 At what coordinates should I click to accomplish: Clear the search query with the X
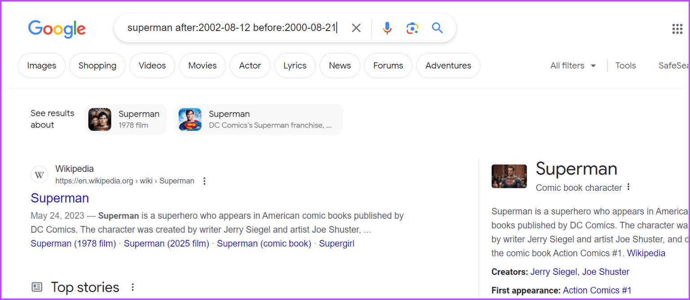click(x=356, y=28)
